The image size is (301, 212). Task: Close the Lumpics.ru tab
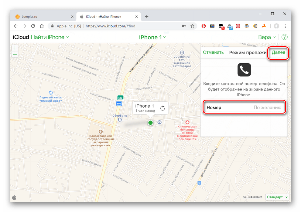72,17
